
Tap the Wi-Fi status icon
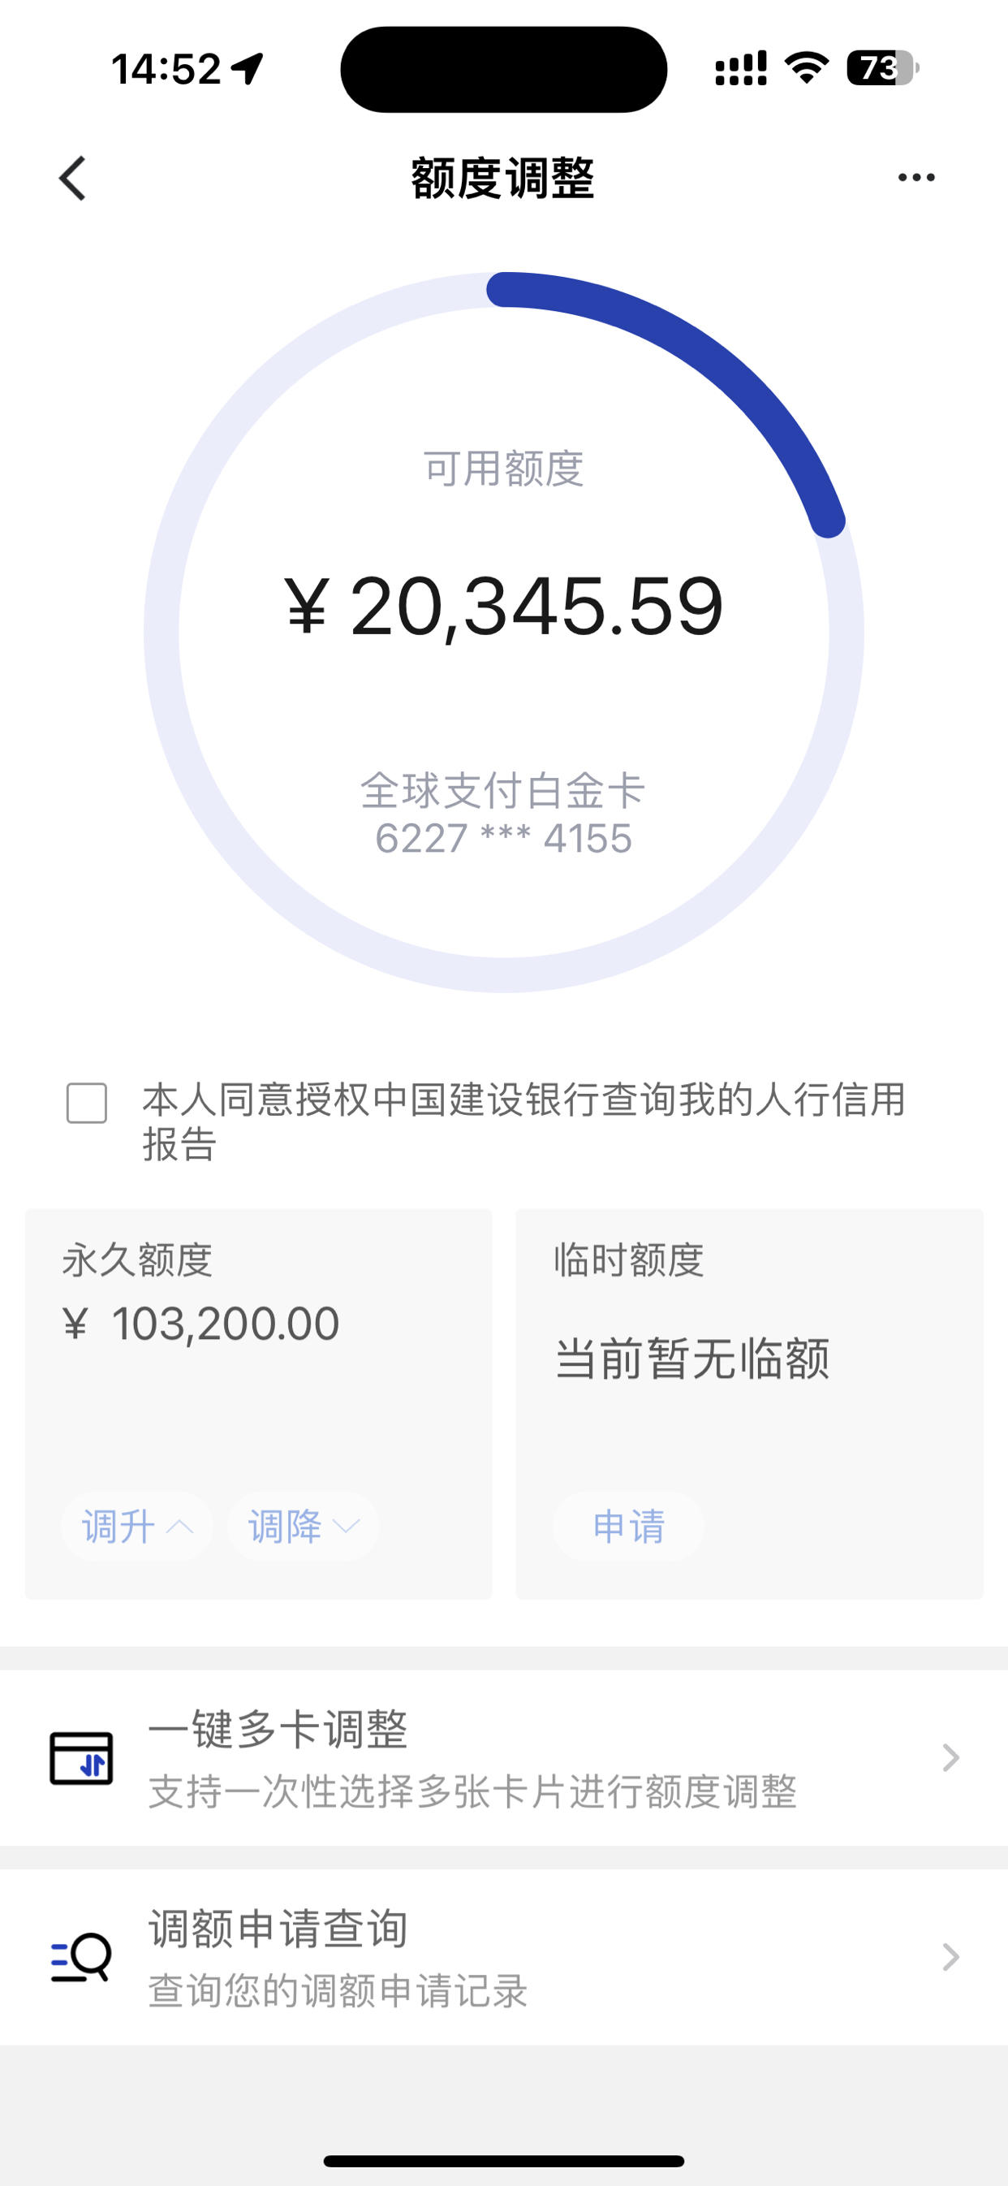tap(807, 68)
